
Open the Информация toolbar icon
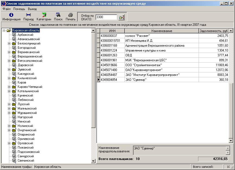[x=11, y=15]
